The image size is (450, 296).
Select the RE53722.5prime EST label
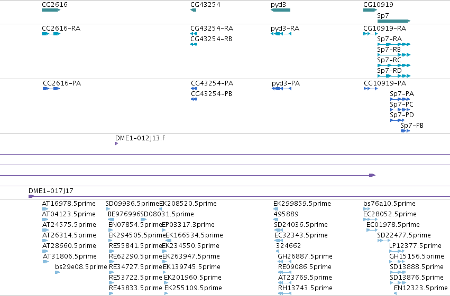(x=135, y=278)
